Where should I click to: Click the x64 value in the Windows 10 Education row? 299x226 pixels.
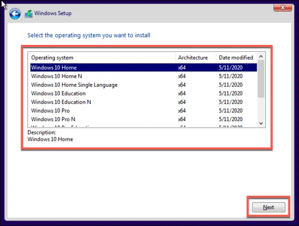[x=182, y=93]
